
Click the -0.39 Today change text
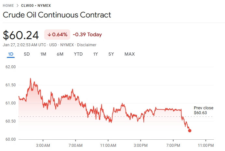click(x=87, y=35)
